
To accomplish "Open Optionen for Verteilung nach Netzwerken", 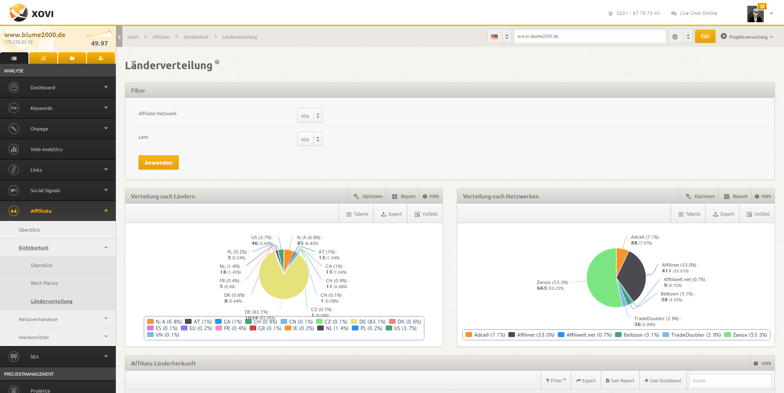I will (700, 196).
